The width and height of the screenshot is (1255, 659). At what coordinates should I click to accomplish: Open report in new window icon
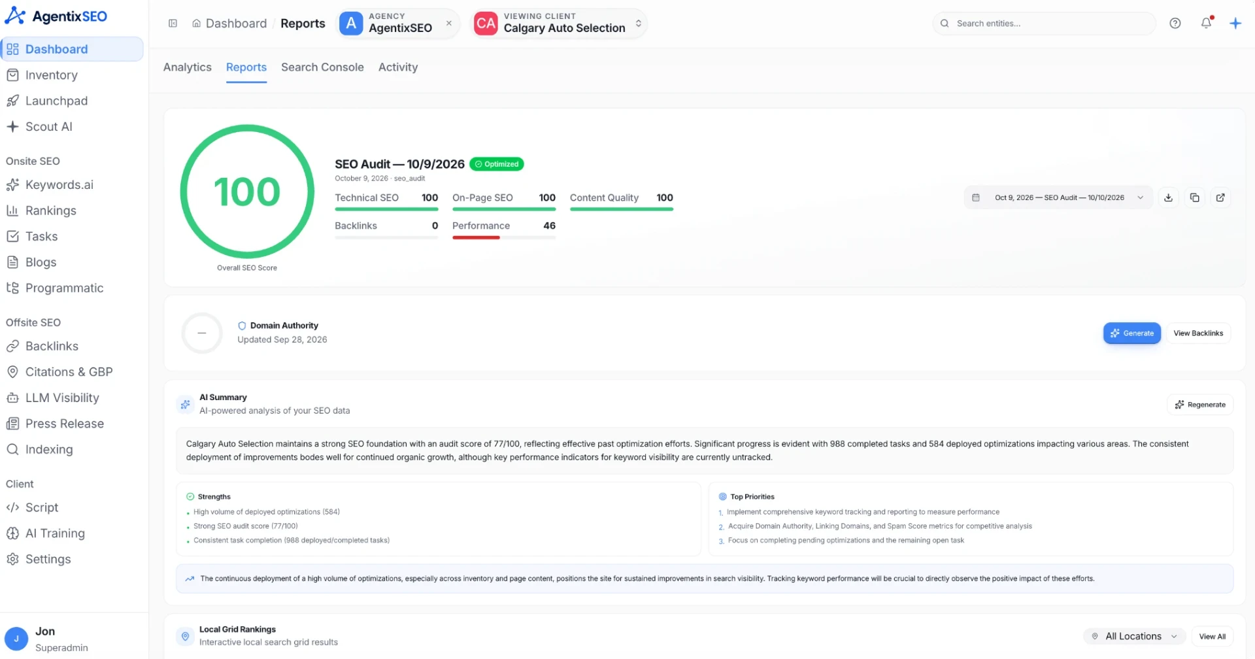coord(1220,197)
